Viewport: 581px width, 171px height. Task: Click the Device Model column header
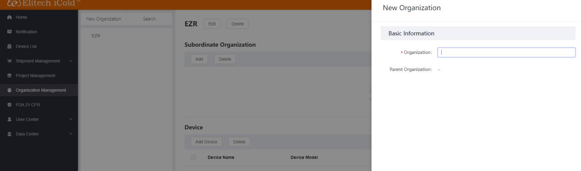coord(304,158)
